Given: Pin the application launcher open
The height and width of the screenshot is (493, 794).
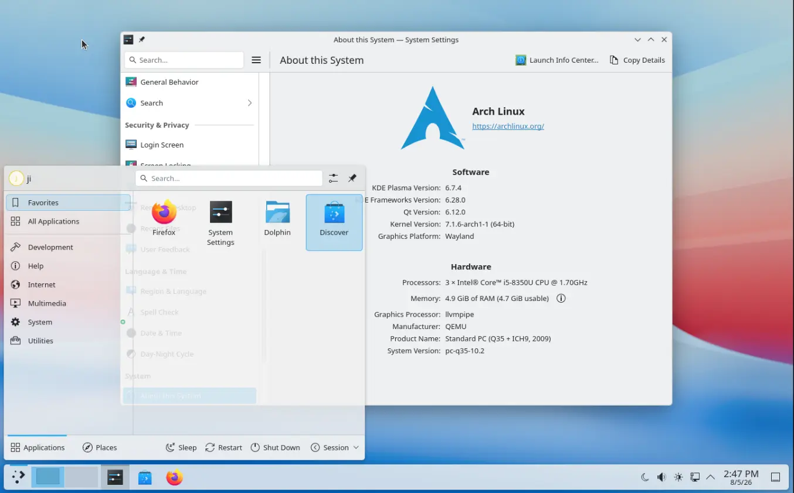Looking at the screenshot, I should (352, 178).
